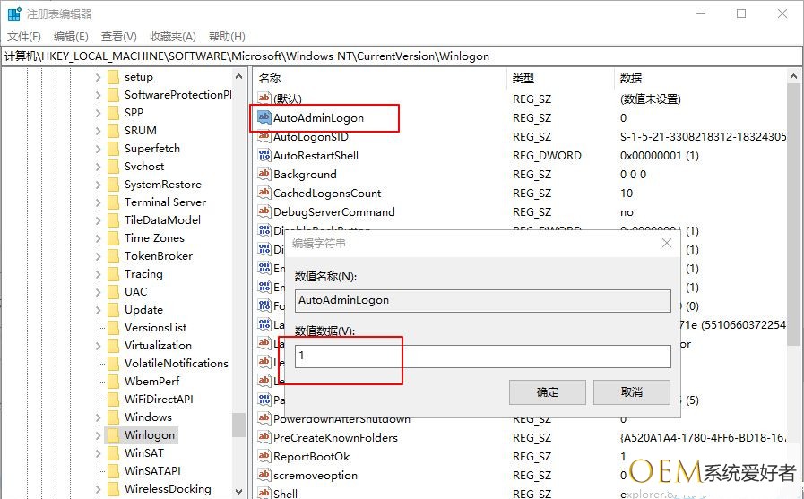Viewport: 804px width, 499px height.
Task: Click the 数值数据 input field
Action: pos(482,357)
